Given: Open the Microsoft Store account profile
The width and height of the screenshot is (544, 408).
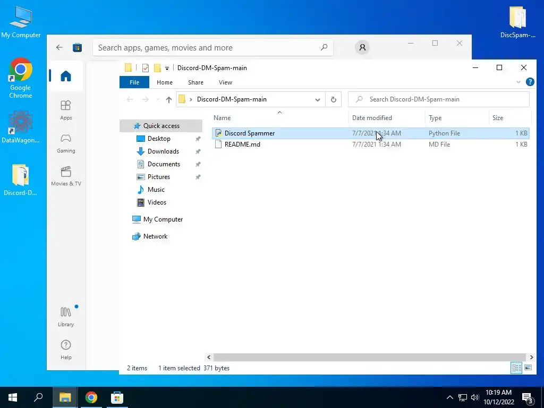Looking at the screenshot, I should pos(362,47).
